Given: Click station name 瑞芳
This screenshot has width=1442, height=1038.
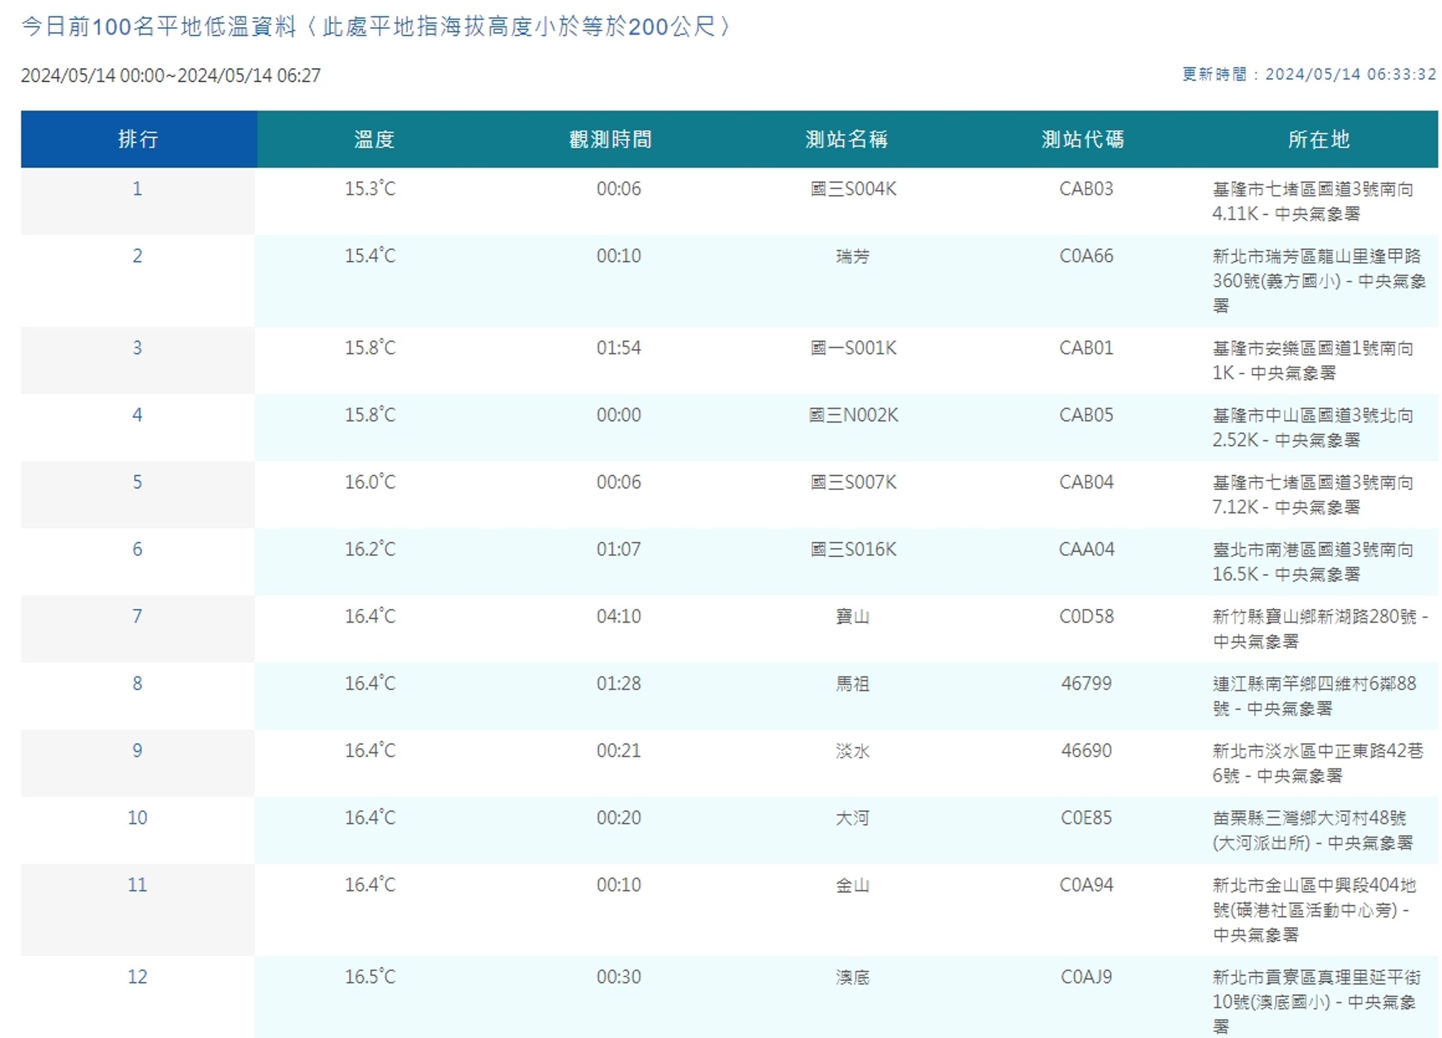Looking at the screenshot, I should (x=853, y=256).
